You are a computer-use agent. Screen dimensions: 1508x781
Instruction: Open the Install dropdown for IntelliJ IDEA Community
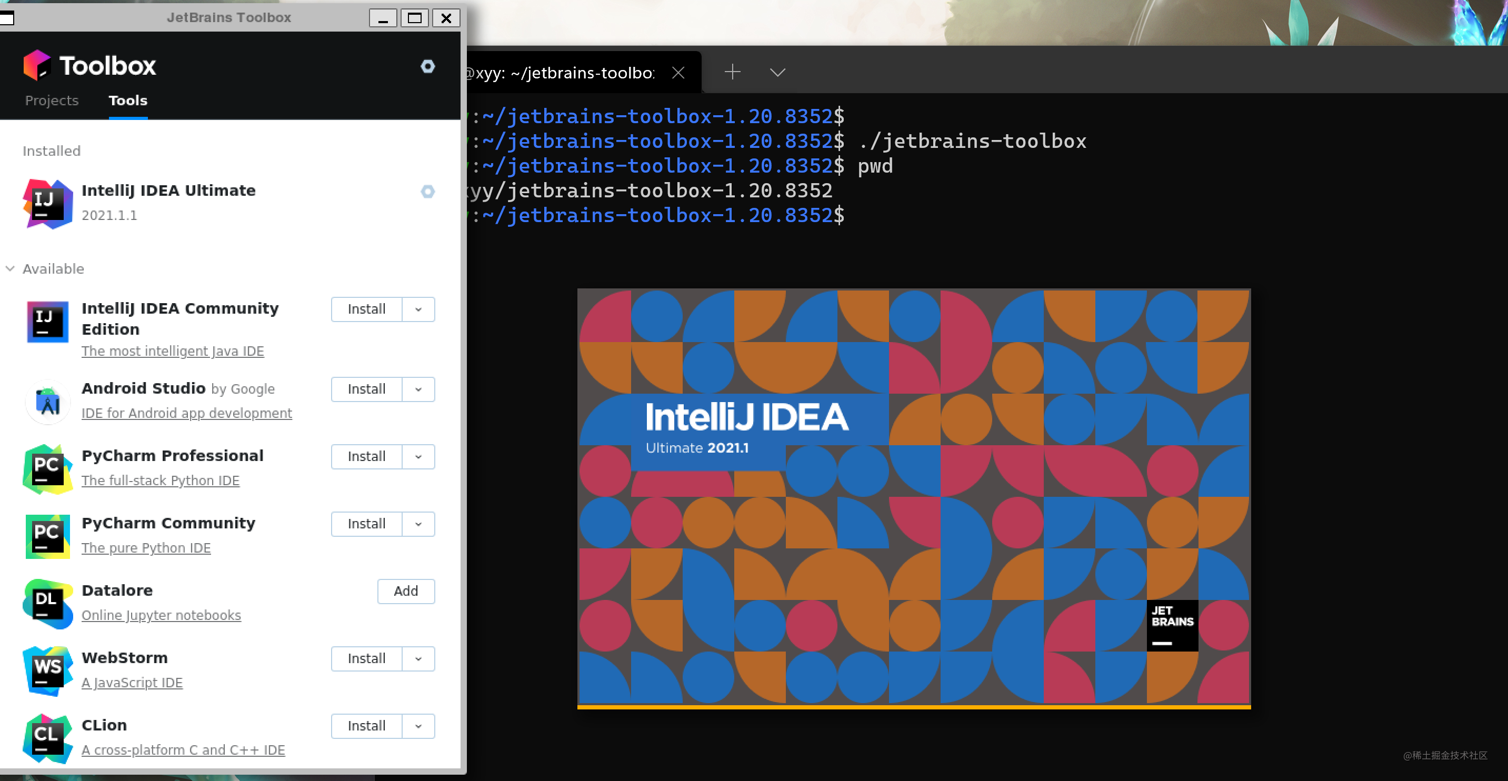(x=417, y=309)
